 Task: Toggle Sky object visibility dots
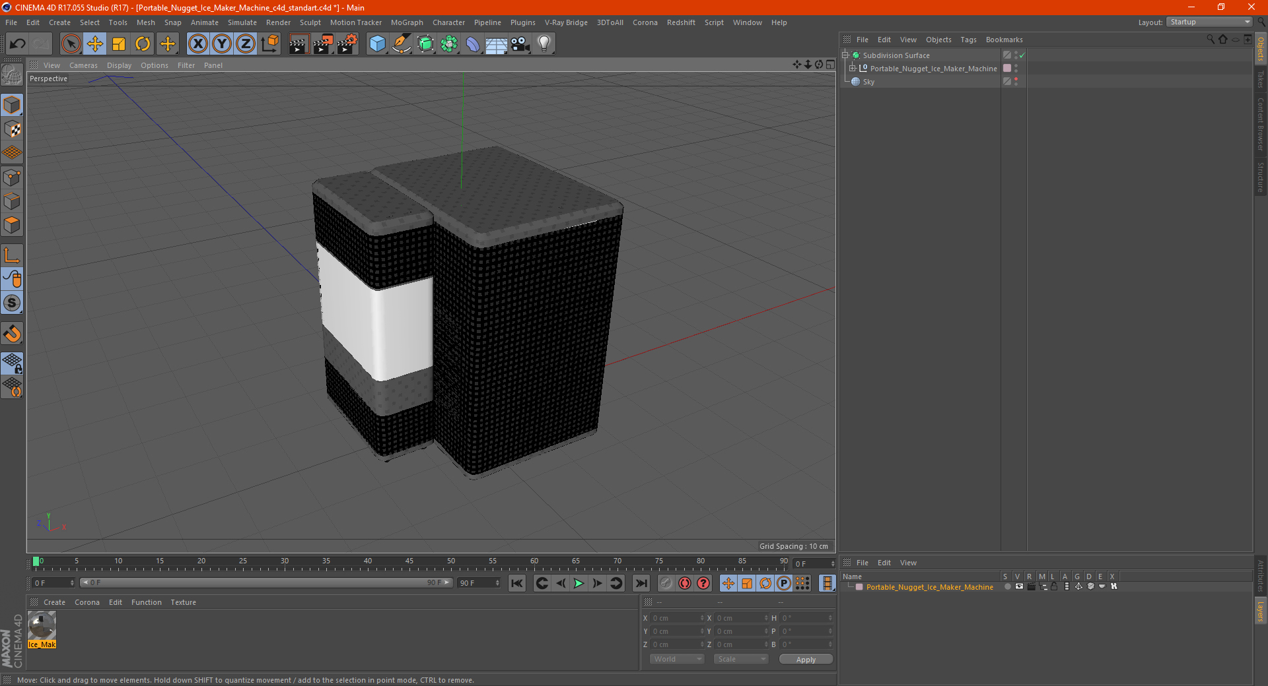click(x=1016, y=81)
